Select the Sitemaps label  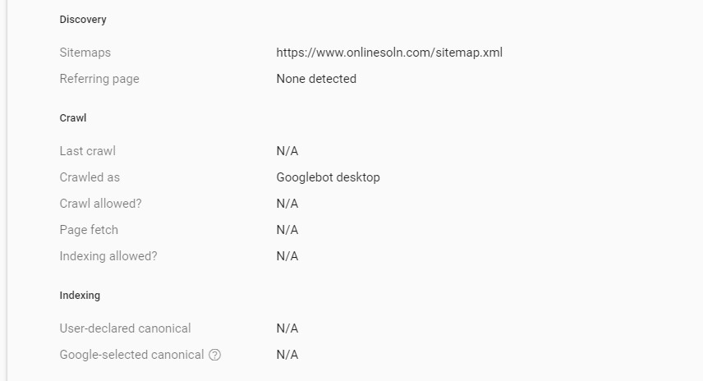pyautogui.click(x=85, y=53)
